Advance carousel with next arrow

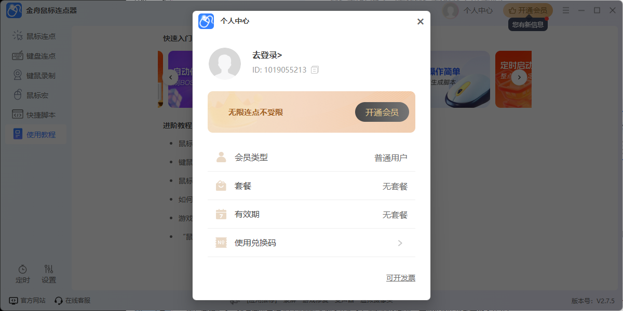[x=519, y=78]
